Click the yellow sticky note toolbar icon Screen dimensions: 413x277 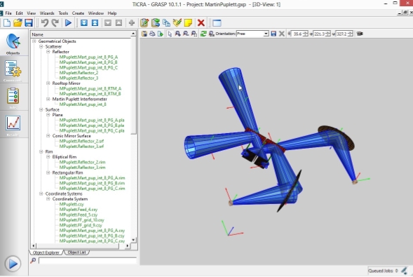(x=188, y=23)
